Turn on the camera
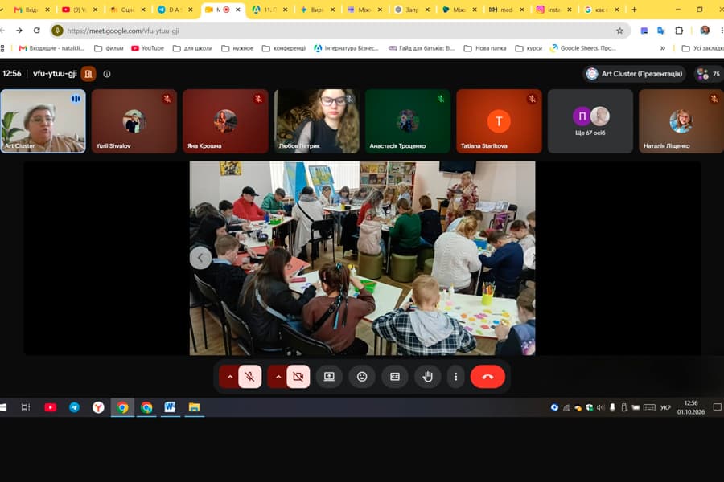The width and height of the screenshot is (724, 482). (298, 377)
